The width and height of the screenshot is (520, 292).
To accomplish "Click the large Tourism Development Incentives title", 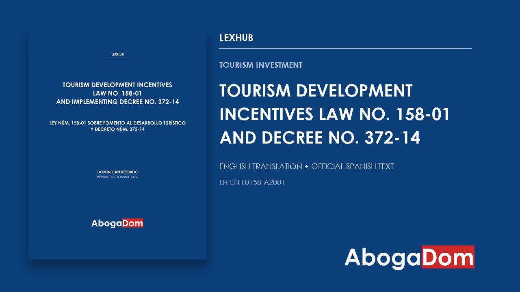I will (335, 114).
